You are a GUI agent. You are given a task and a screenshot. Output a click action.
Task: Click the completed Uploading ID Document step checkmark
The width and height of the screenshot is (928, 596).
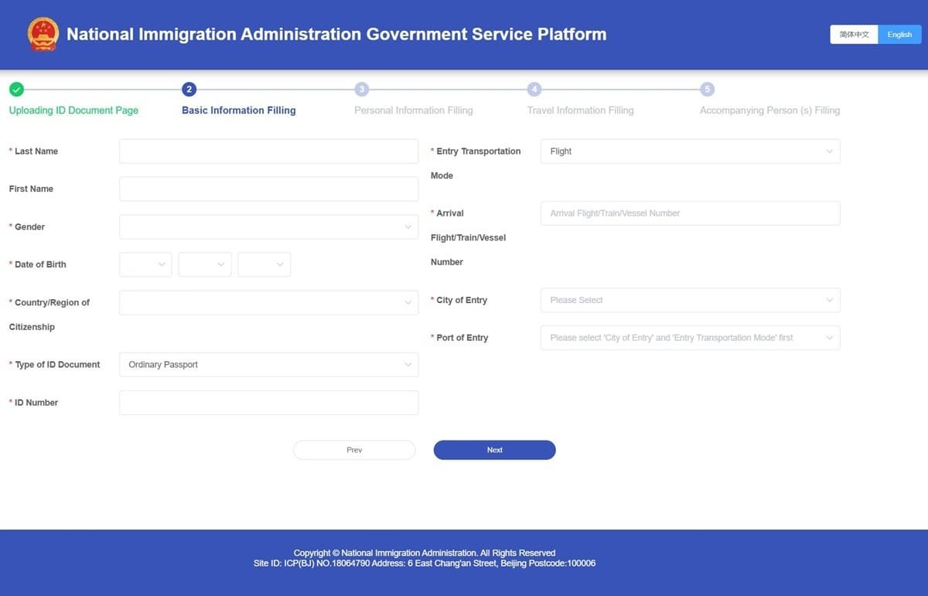tap(16, 89)
